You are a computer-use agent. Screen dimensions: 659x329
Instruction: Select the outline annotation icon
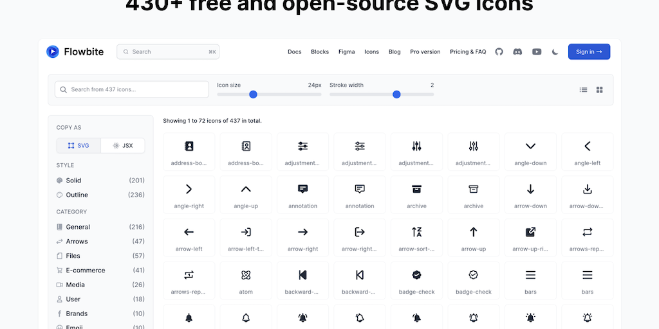(x=360, y=195)
